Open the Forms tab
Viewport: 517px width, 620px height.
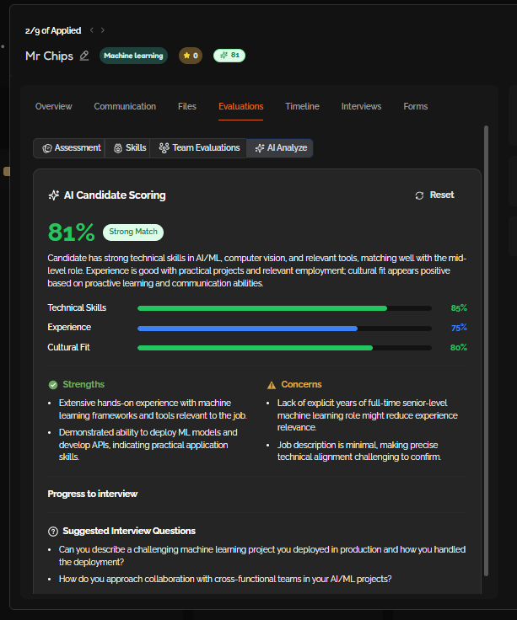tap(415, 106)
